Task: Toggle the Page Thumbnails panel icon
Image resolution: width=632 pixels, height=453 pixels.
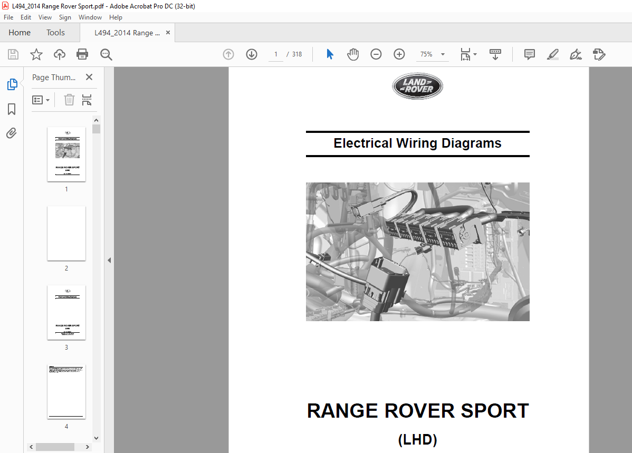Action: (12, 84)
